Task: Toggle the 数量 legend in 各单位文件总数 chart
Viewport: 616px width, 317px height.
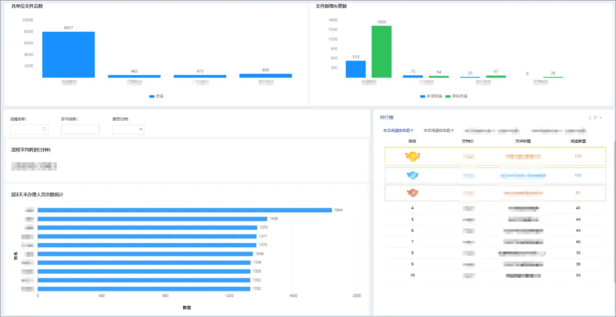Action: point(156,96)
